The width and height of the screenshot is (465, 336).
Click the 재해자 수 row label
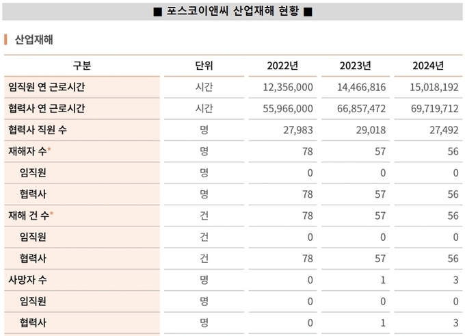[27, 151]
